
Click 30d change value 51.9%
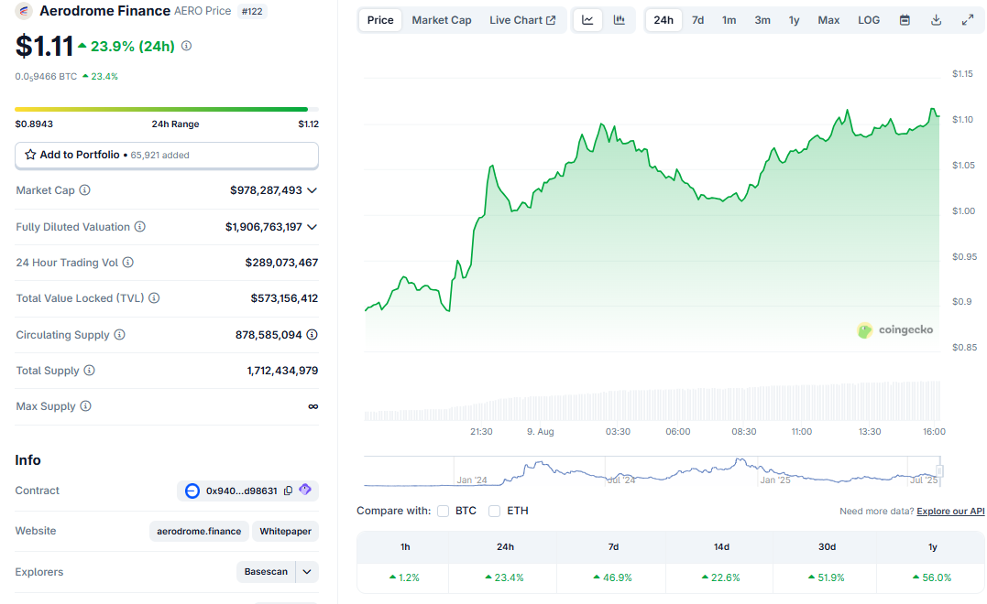tap(828, 577)
